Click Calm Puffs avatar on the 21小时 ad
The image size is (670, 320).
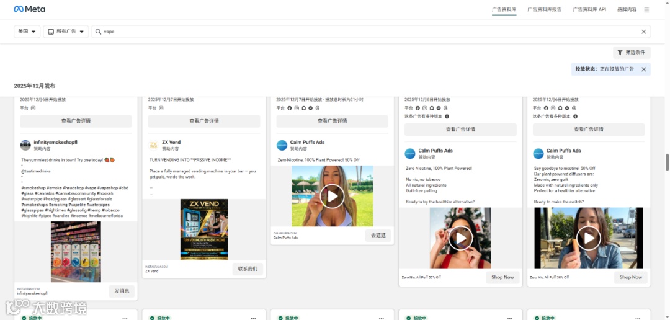[x=282, y=145]
